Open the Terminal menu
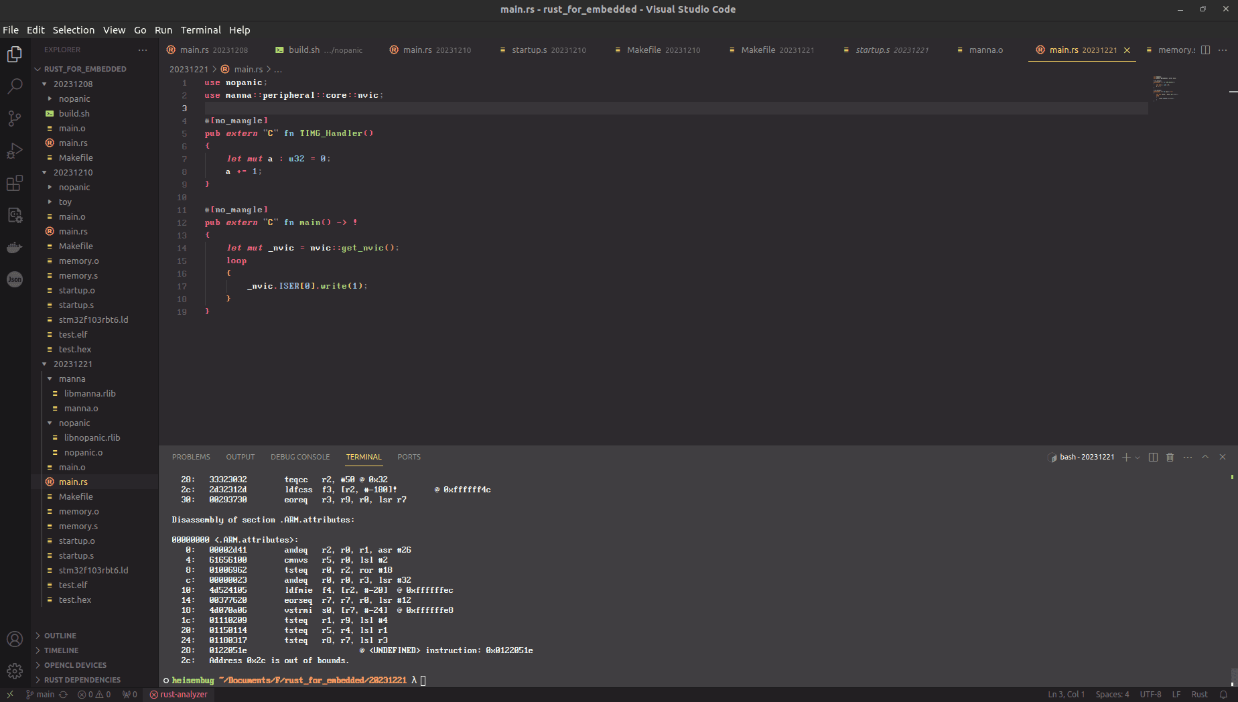The width and height of the screenshot is (1238, 702). (200, 30)
